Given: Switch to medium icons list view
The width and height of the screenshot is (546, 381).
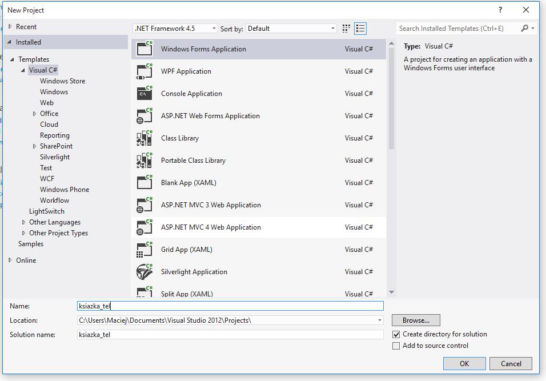Looking at the screenshot, I should [360, 29].
